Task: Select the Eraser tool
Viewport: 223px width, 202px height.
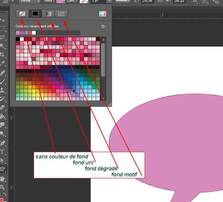Action: tap(3, 108)
